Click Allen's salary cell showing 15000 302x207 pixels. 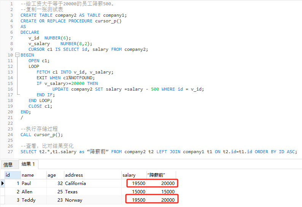134,191
